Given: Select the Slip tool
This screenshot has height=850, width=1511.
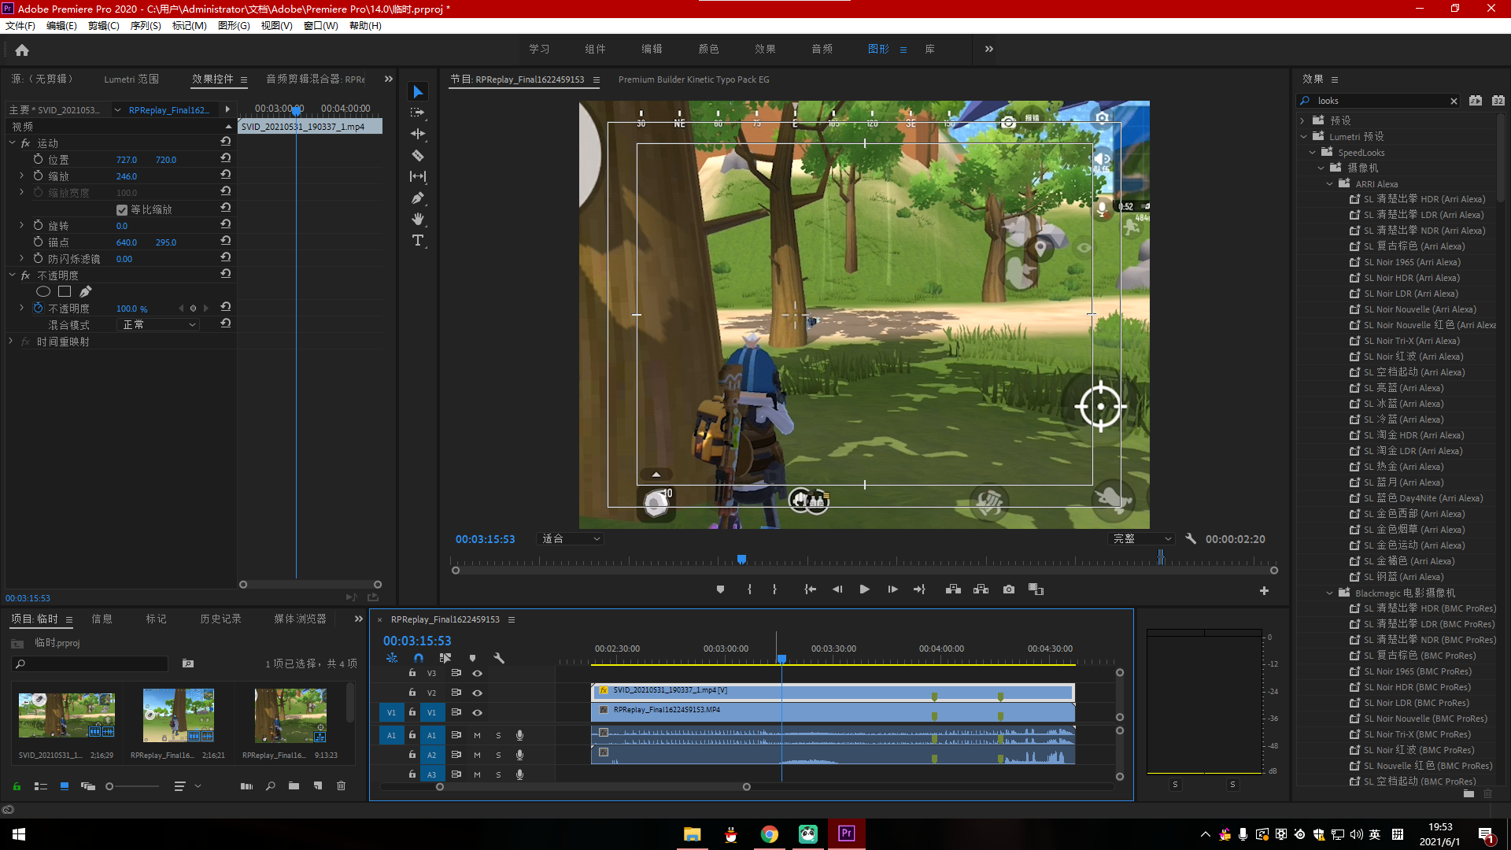Looking at the screenshot, I should 418,177.
